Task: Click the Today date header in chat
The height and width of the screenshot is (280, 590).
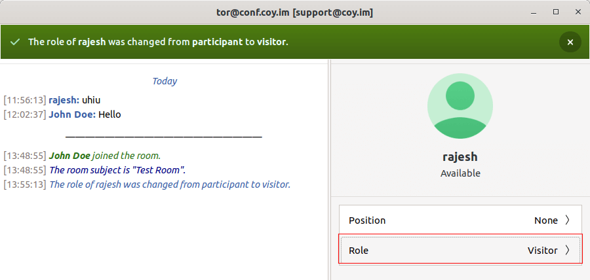Action: click(165, 81)
